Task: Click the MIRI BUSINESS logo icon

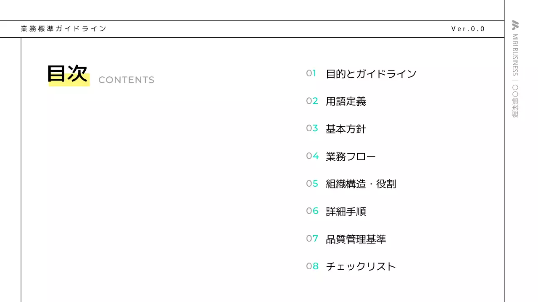Action: point(515,25)
